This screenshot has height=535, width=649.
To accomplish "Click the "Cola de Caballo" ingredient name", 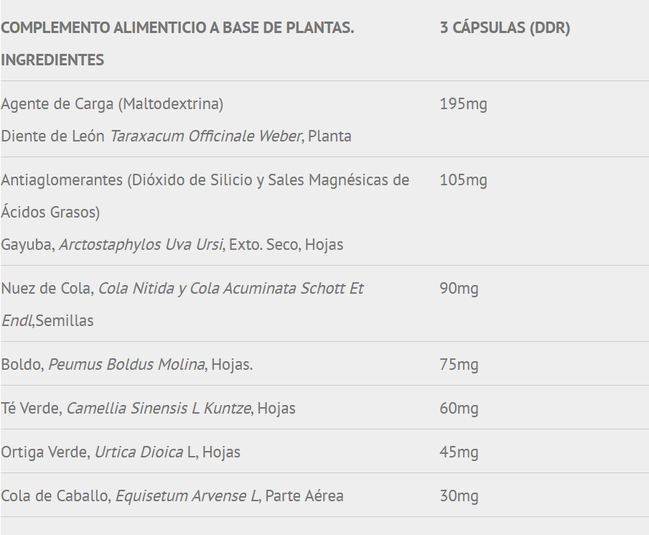I will tap(55, 496).
